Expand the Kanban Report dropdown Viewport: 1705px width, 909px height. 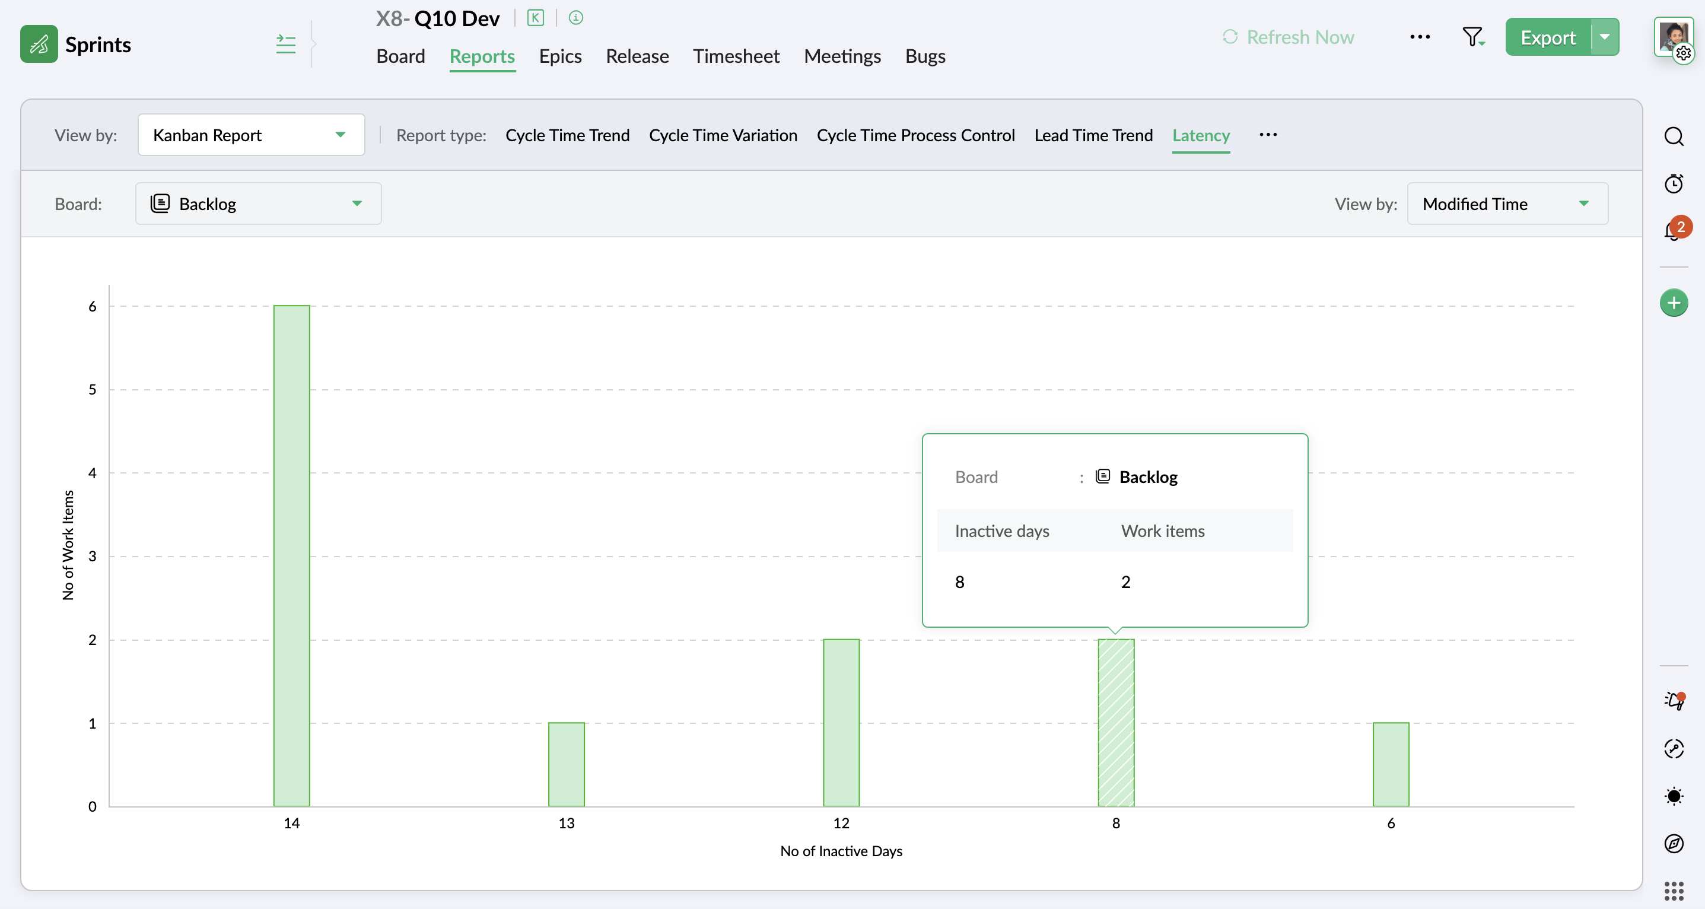pos(251,135)
